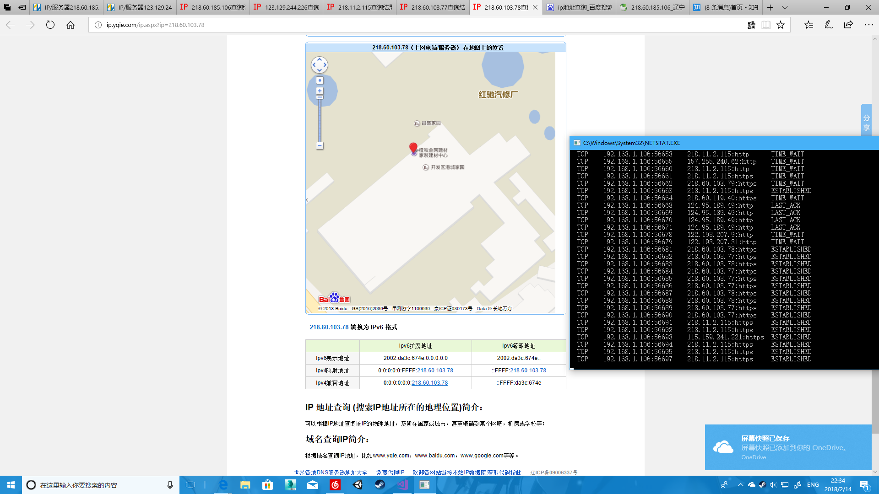Zoom out on the Baidu map
This screenshot has height=494, width=879.
click(320, 145)
